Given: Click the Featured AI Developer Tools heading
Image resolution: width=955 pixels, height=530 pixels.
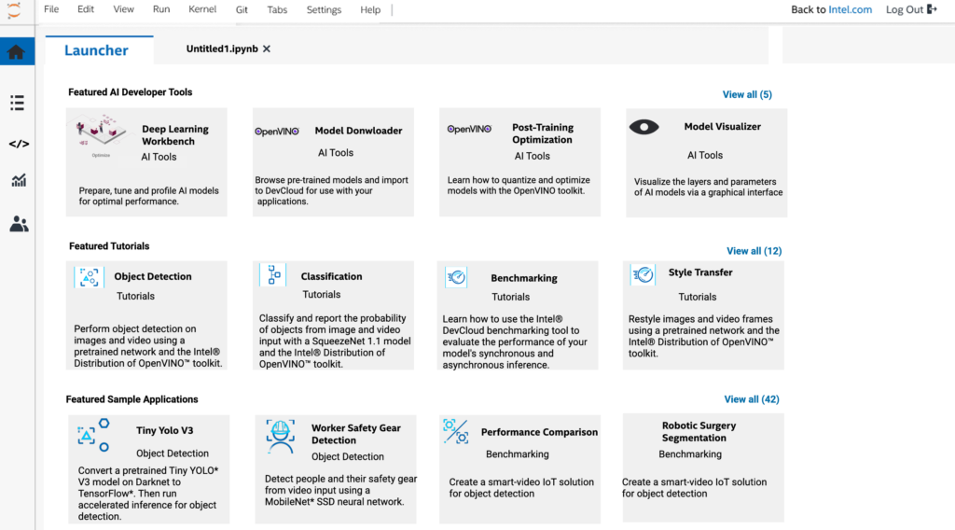Looking at the screenshot, I should point(131,92).
